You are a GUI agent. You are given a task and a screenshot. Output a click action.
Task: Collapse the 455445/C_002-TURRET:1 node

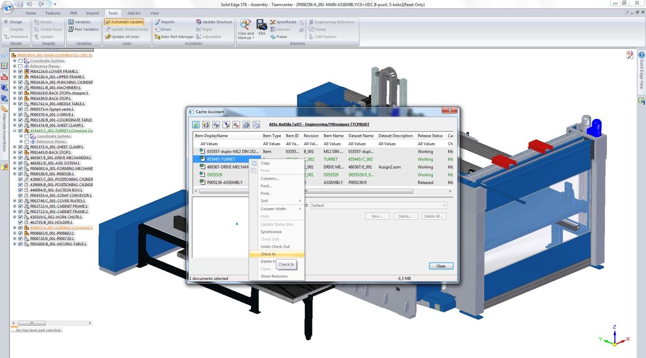coord(15,131)
